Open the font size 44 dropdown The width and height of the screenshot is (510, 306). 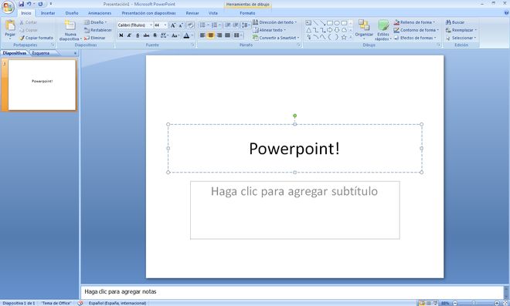165,25
